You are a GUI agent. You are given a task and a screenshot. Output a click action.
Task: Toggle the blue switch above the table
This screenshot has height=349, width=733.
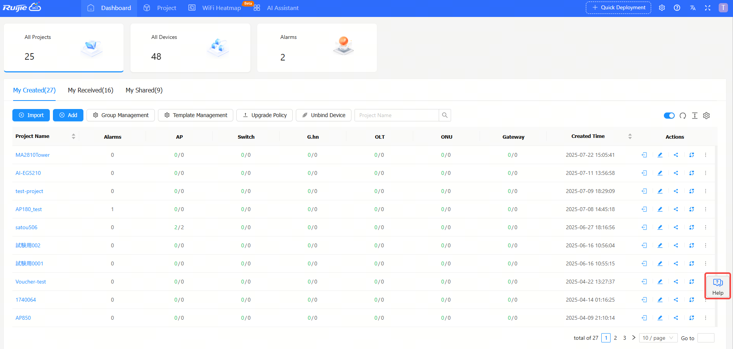pyautogui.click(x=669, y=116)
